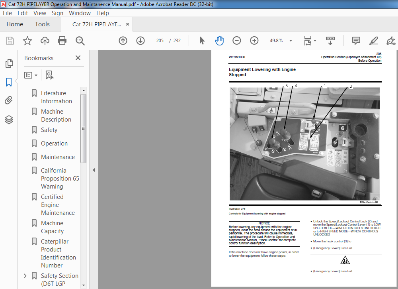Open Machine Description bookmark
398x289 pixels.
(x=56, y=115)
